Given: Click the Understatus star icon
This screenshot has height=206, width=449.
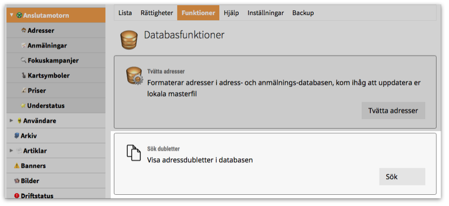Looking at the screenshot, I should 23,106.
